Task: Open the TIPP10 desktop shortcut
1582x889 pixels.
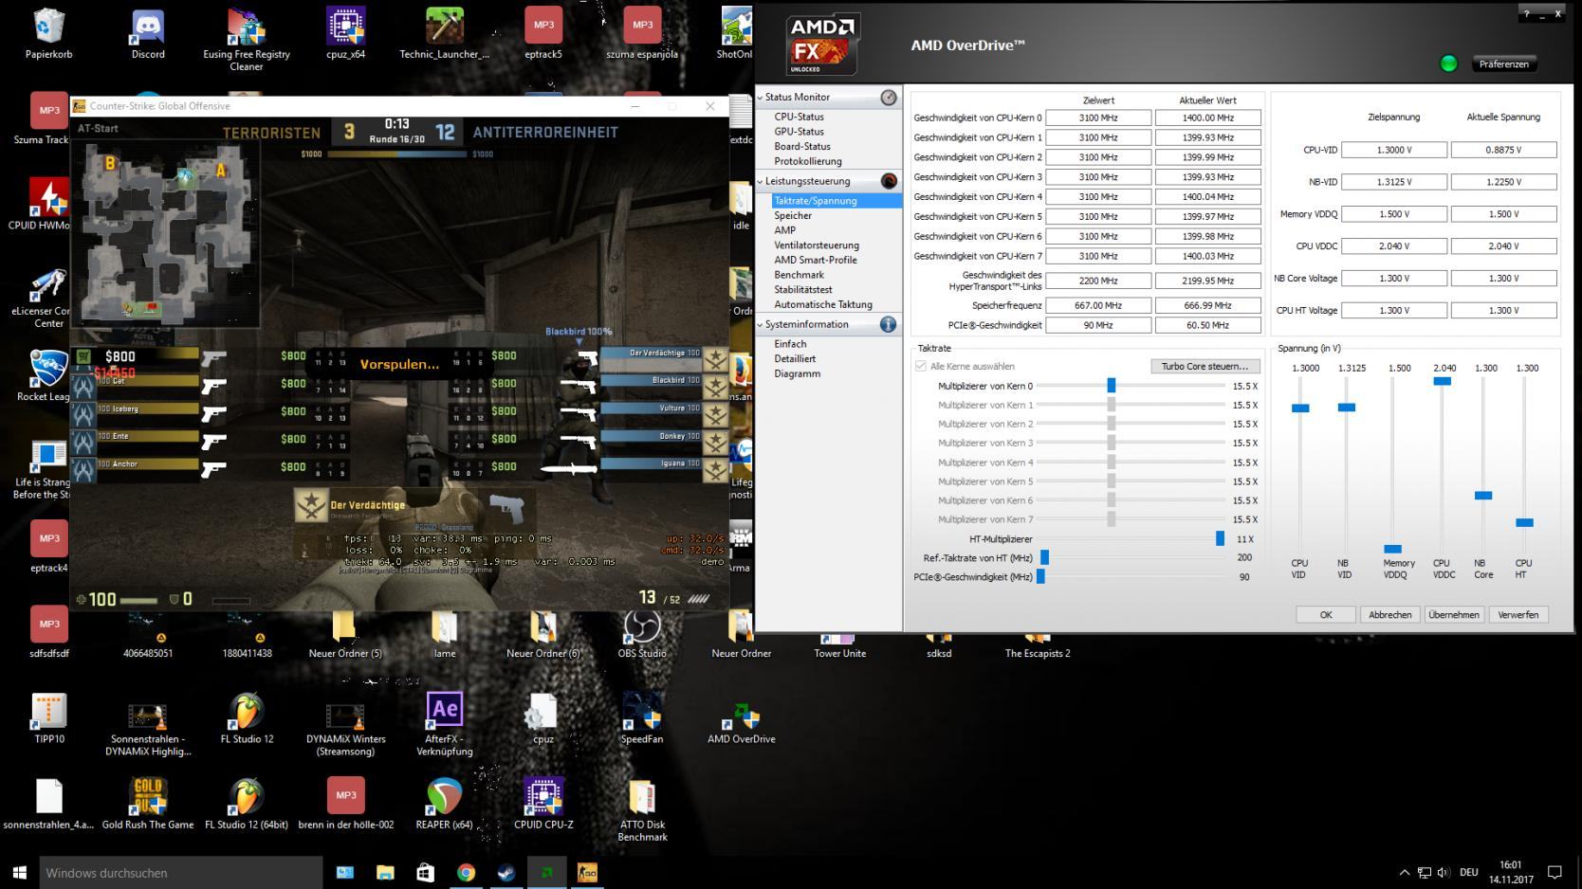Action: pyautogui.click(x=49, y=719)
